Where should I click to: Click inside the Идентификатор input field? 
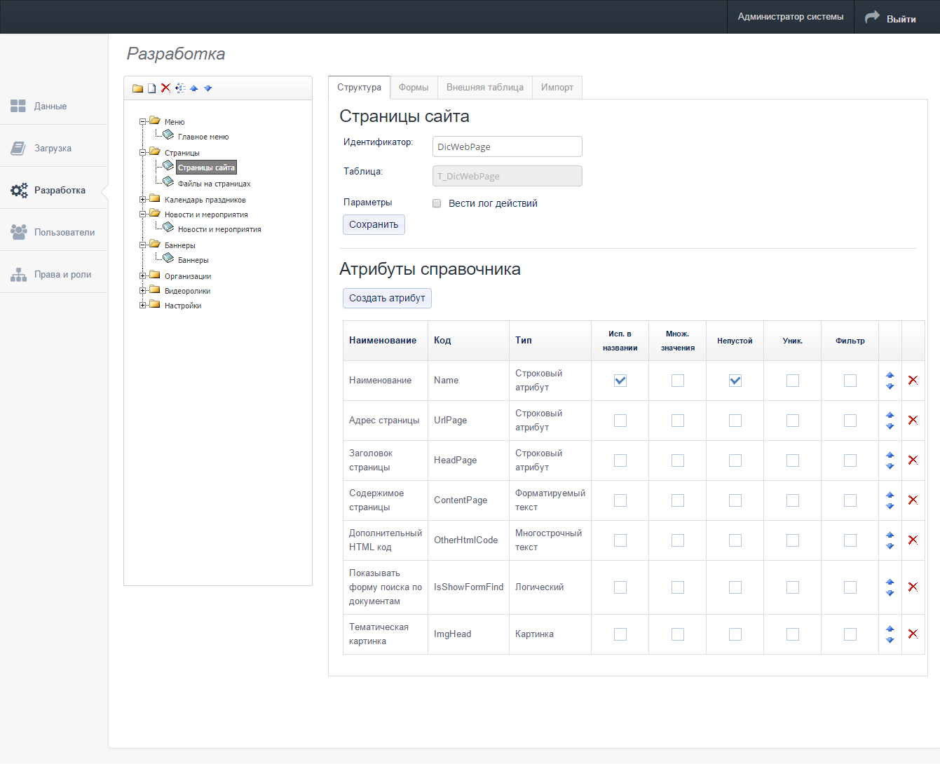click(x=507, y=146)
